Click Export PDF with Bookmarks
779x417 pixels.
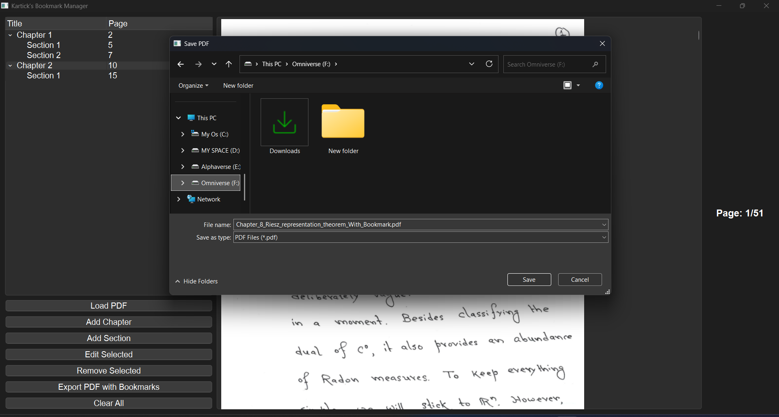coord(108,387)
